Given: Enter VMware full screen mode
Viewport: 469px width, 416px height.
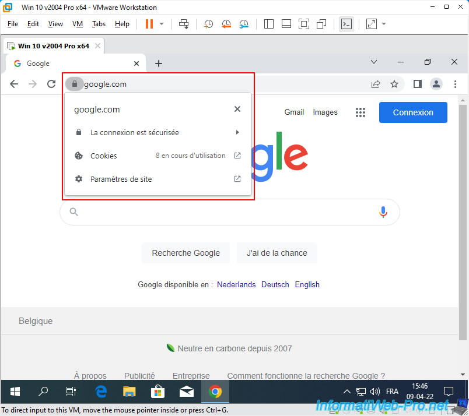Looking at the screenshot, I should tap(304, 24).
